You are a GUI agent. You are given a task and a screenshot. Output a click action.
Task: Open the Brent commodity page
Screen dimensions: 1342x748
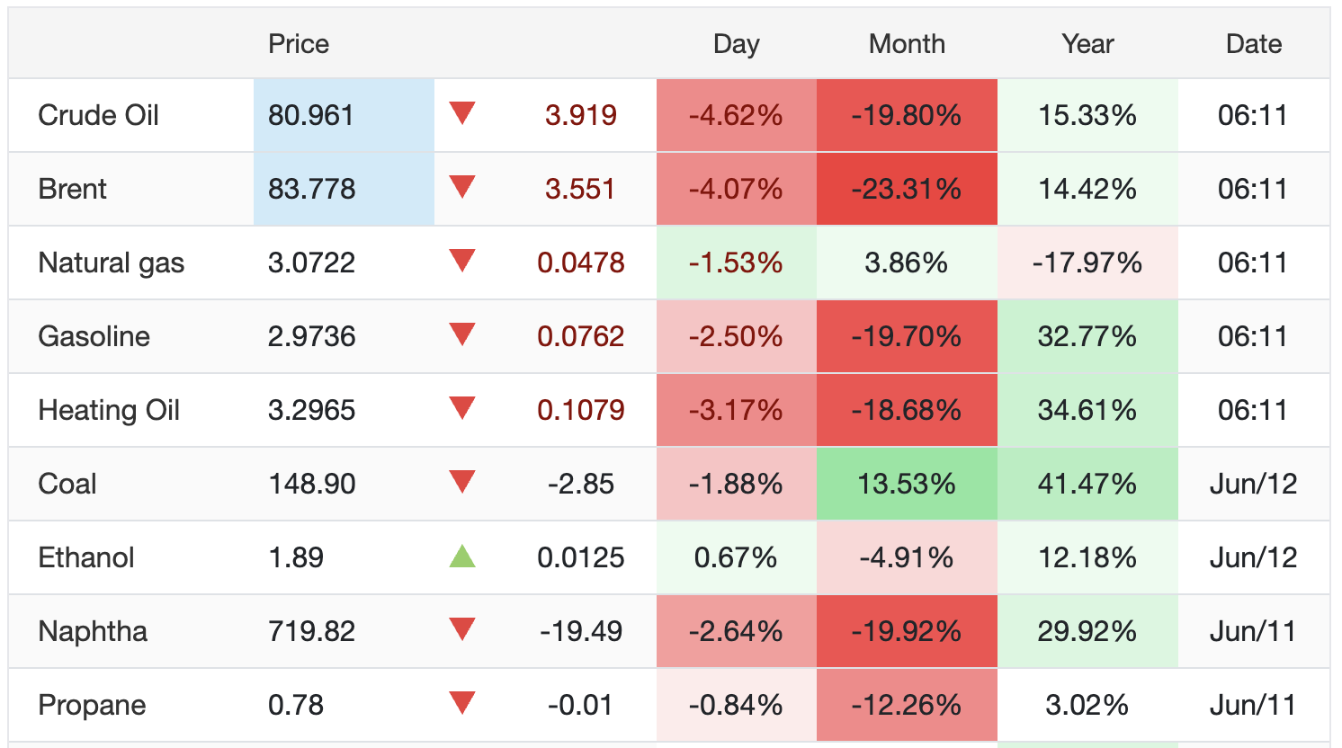coord(72,189)
